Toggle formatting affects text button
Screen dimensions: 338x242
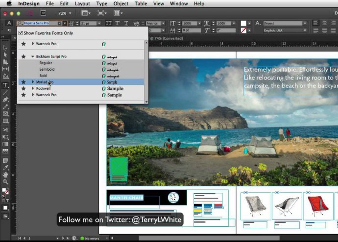[x=7, y=200]
